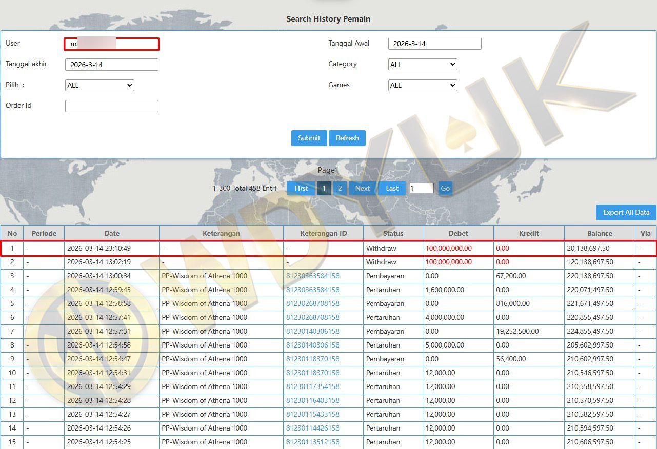Expand the Games dropdown
The height and width of the screenshot is (449, 657).
pos(423,85)
